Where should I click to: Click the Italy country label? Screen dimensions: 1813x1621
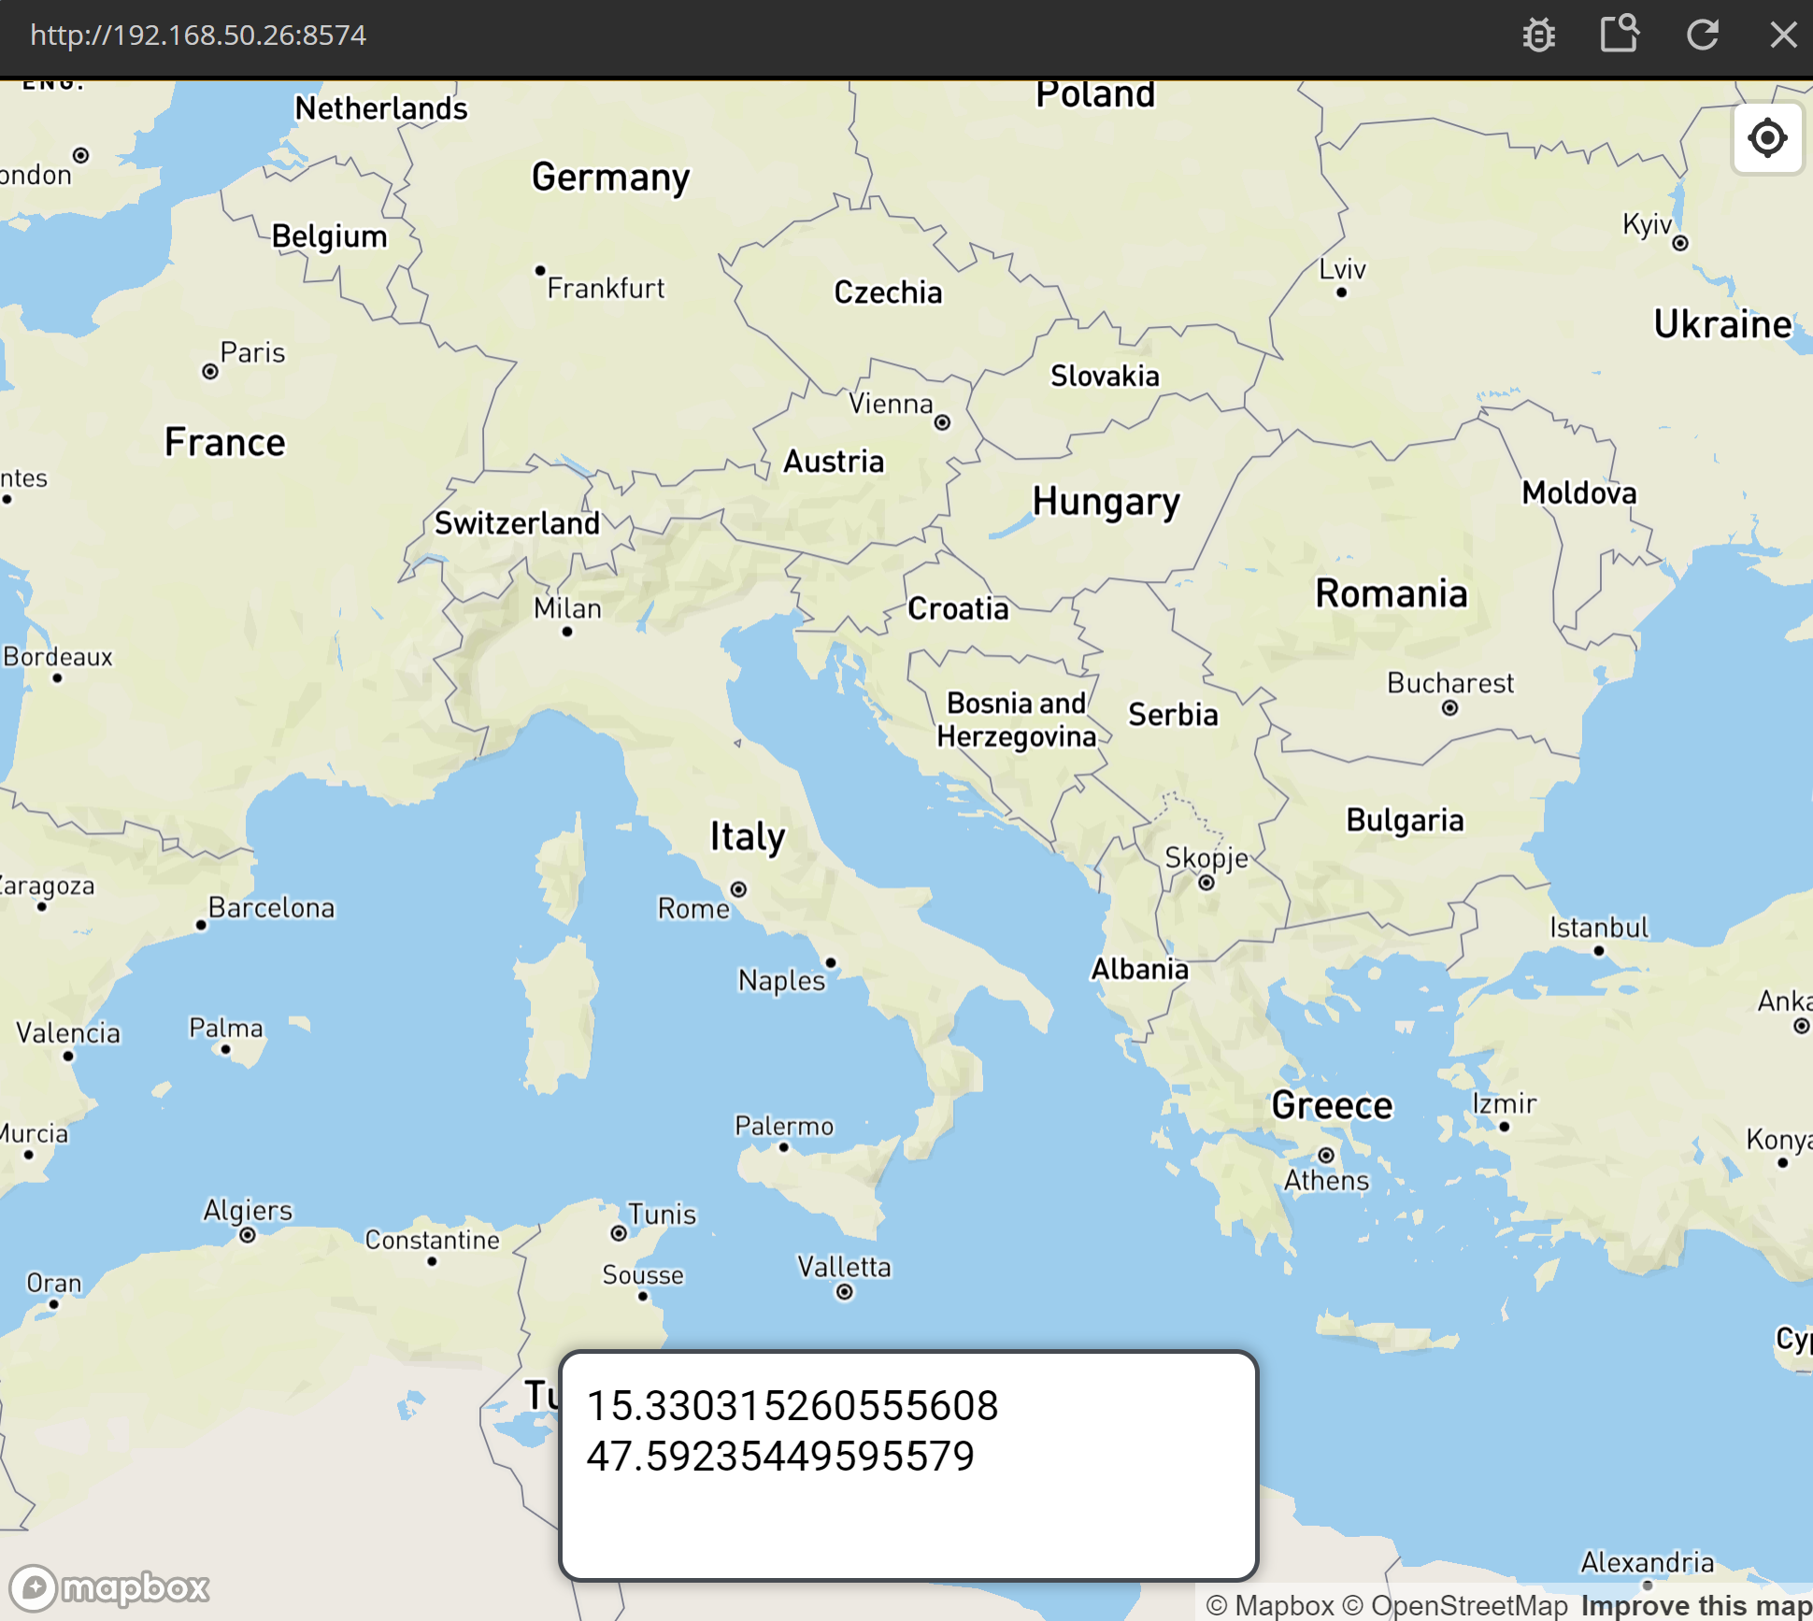tap(747, 836)
